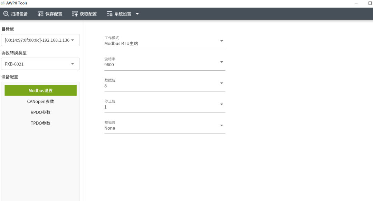The image size is (373, 201).
Task: Click the save configuration download icon
Action: click(x=40, y=14)
